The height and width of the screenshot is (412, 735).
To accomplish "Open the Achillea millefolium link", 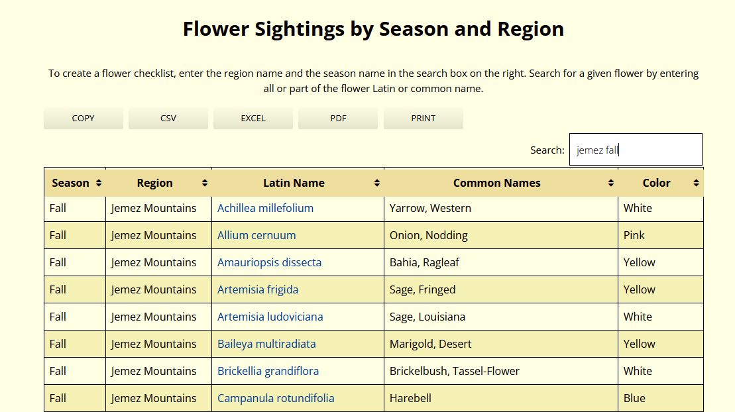I will 265,208.
